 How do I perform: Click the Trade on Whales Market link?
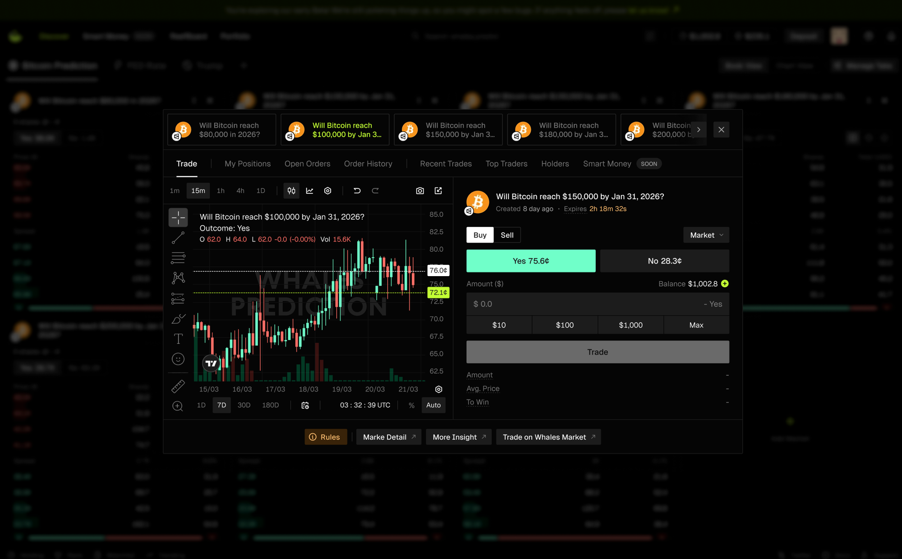pos(548,436)
